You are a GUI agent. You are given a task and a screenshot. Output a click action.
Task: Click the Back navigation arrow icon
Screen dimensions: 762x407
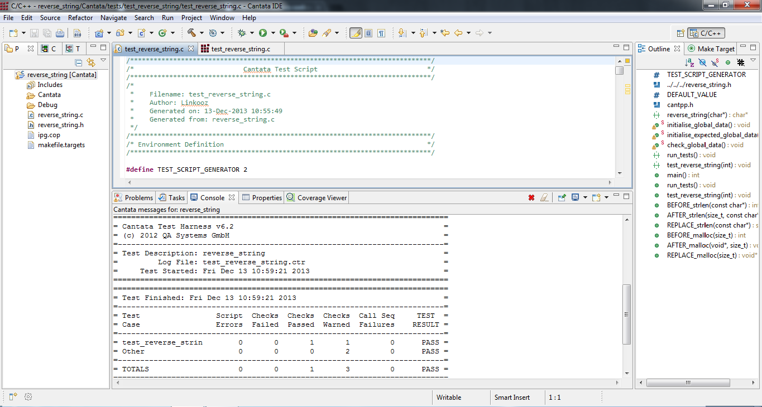click(458, 33)
